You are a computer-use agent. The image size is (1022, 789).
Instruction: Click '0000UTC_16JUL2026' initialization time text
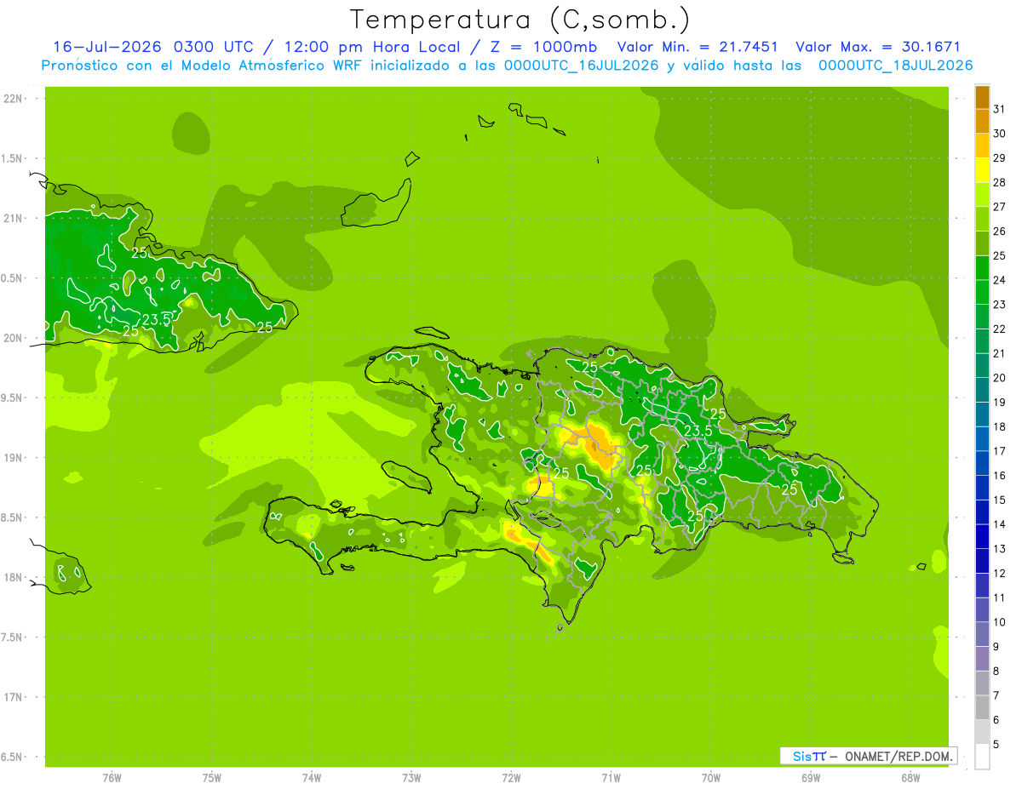point(582,66)
